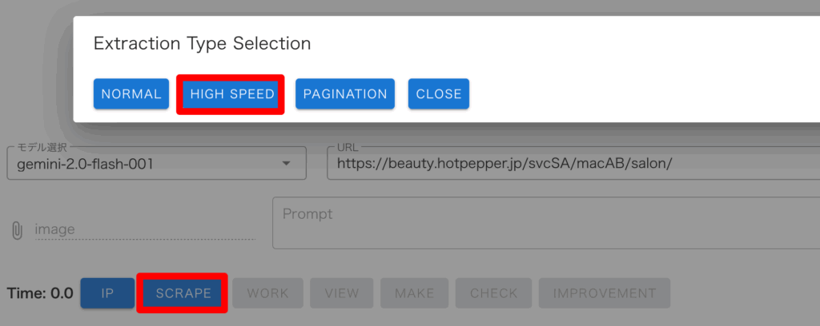Open the gemini-2.0-flash-001 model dropdown
The height and width of the screenshot is (326, 820).
tap(144, 165)
